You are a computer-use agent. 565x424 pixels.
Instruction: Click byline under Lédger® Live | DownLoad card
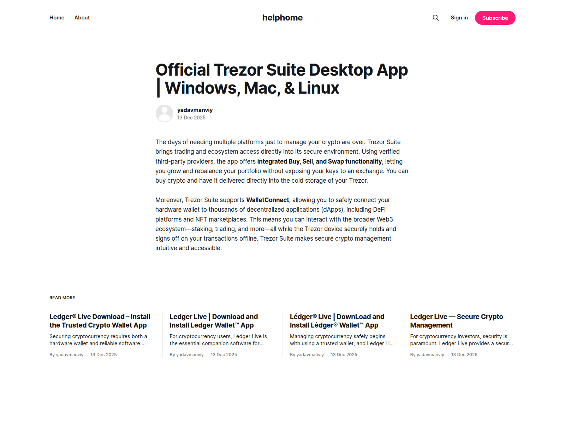323,355
